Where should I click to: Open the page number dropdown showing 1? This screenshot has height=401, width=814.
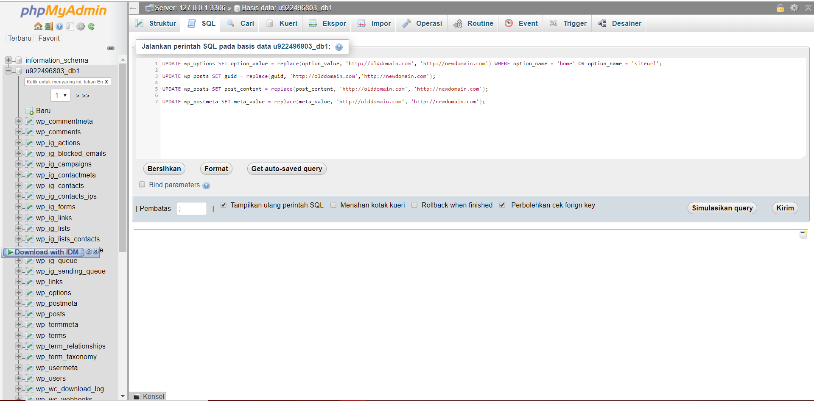(x=60, y=95)
